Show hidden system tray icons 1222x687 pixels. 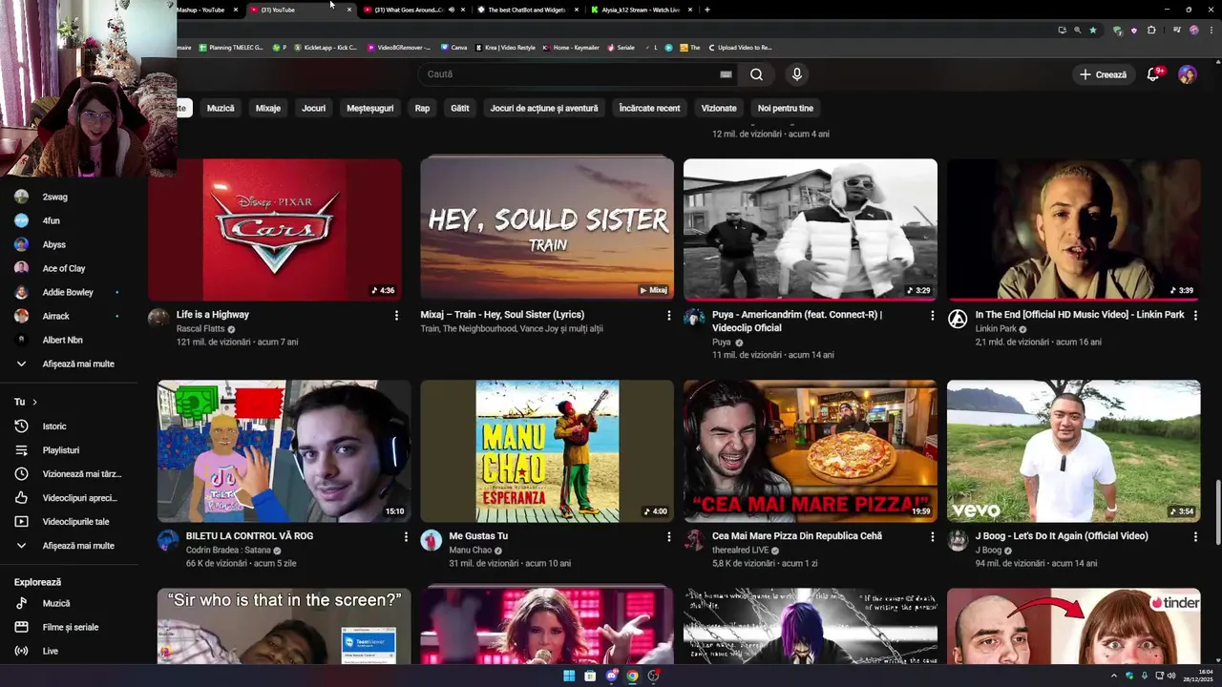(1114, 676)
